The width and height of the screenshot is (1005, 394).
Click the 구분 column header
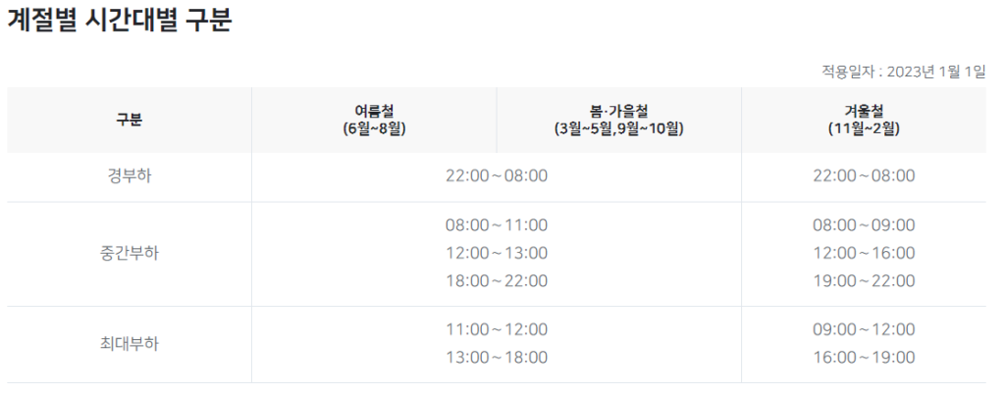click(x=129, y=120)
